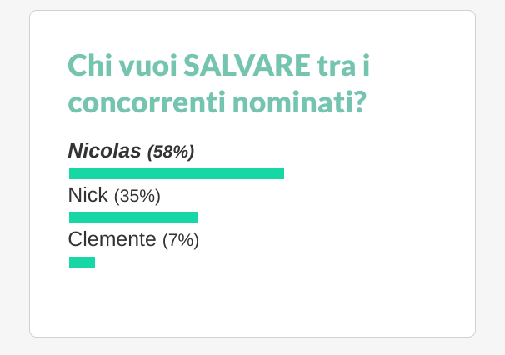Click the 58% result percentage
This screenshot has width=505, height=355.
pyautogui.click(x=171, y=152)
